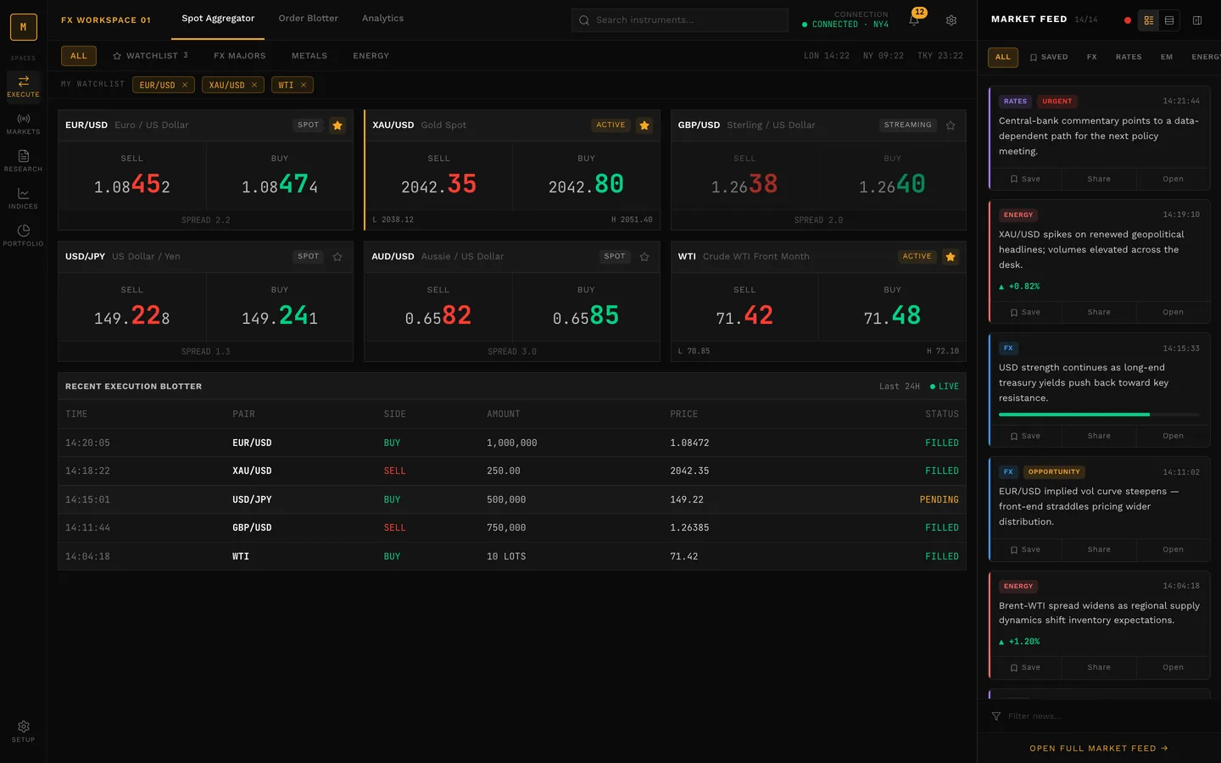Open the notifications bell with 12 badge
This screenshot has height=763, width=1221.
click(914, 19)
